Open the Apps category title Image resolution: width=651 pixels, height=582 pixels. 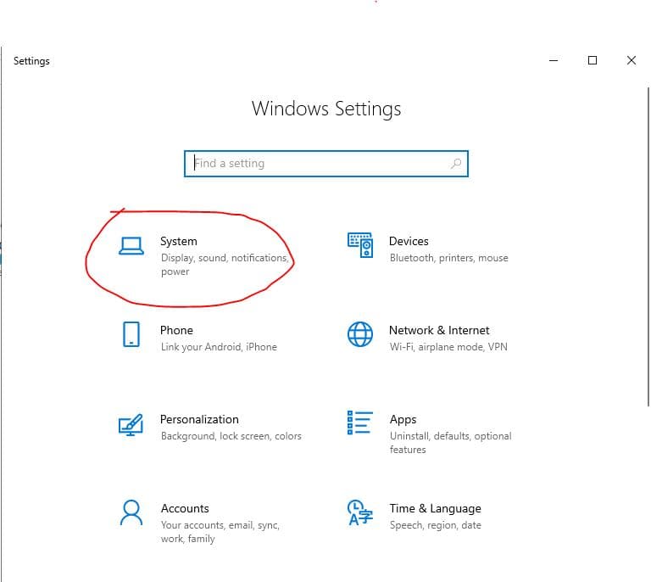coord(403,420)
